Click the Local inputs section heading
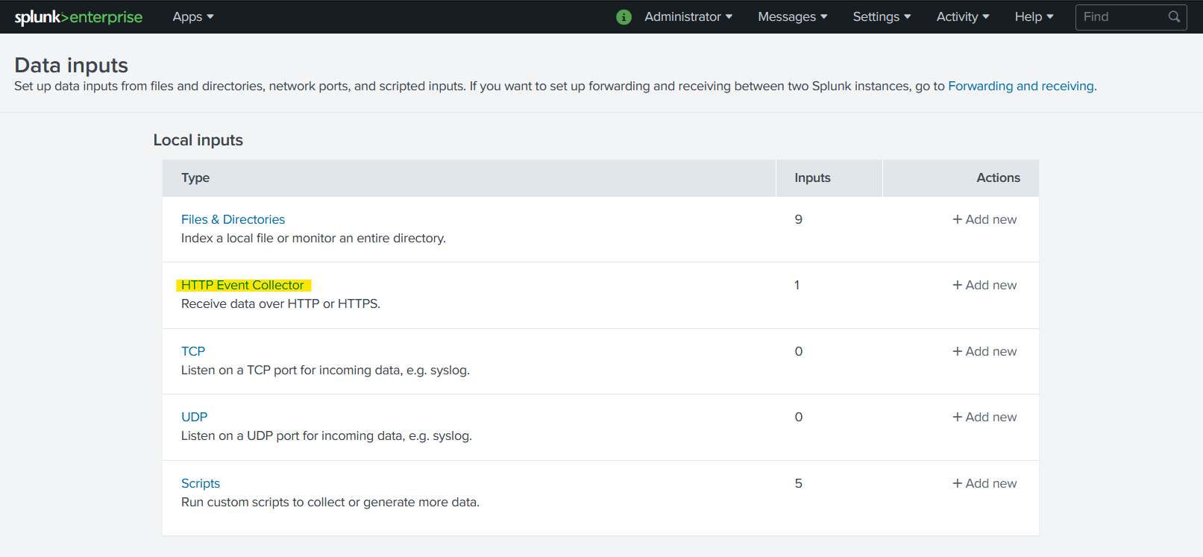1203x557 pixels. [x=198, y=140]
